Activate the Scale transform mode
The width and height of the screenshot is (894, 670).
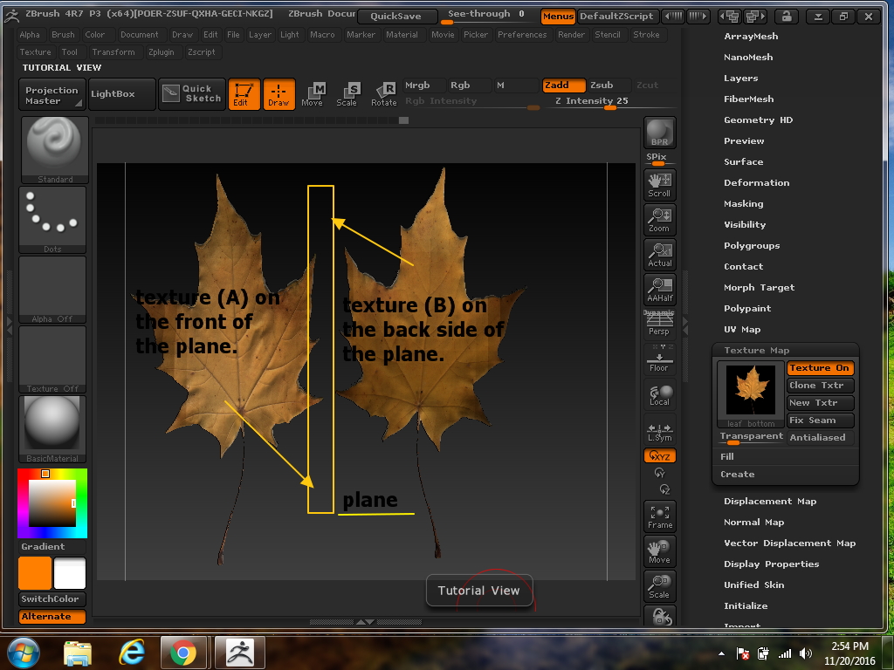[x=347, y=94]
